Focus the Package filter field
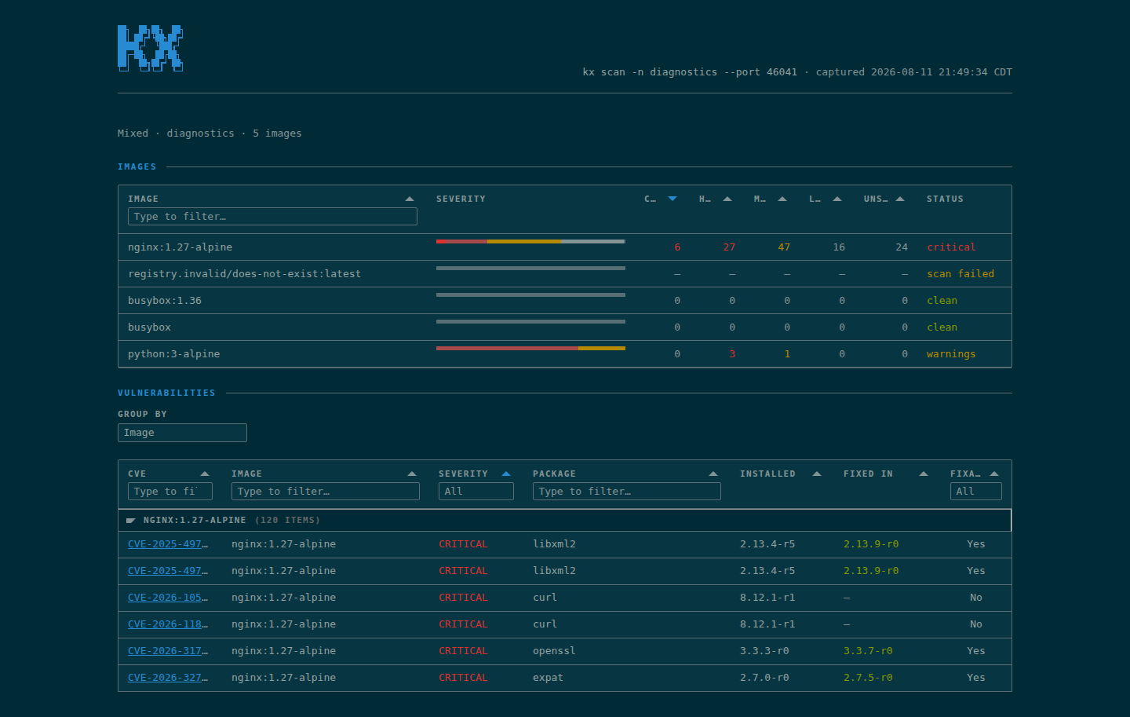This screenshot has width=1130, height=717. pyautogui.click(x=627, y=492)
